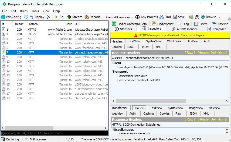Viewport: 231px width, 142px height.
Task: Select the response ImageView tab
Action: (x=196, y=108)
